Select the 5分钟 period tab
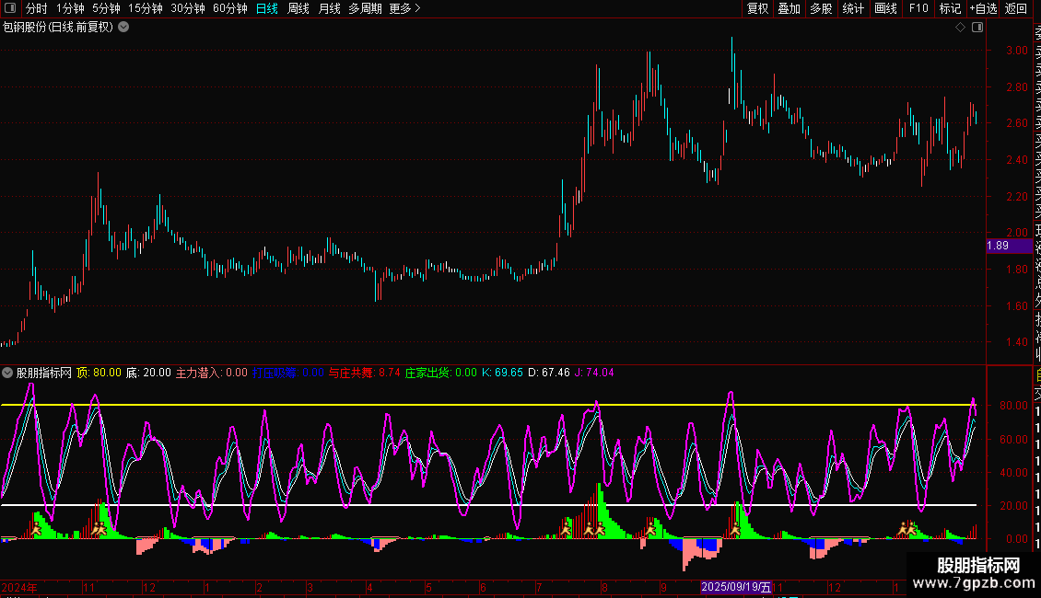Viewport: 1041px width, 598px height. 106,8
